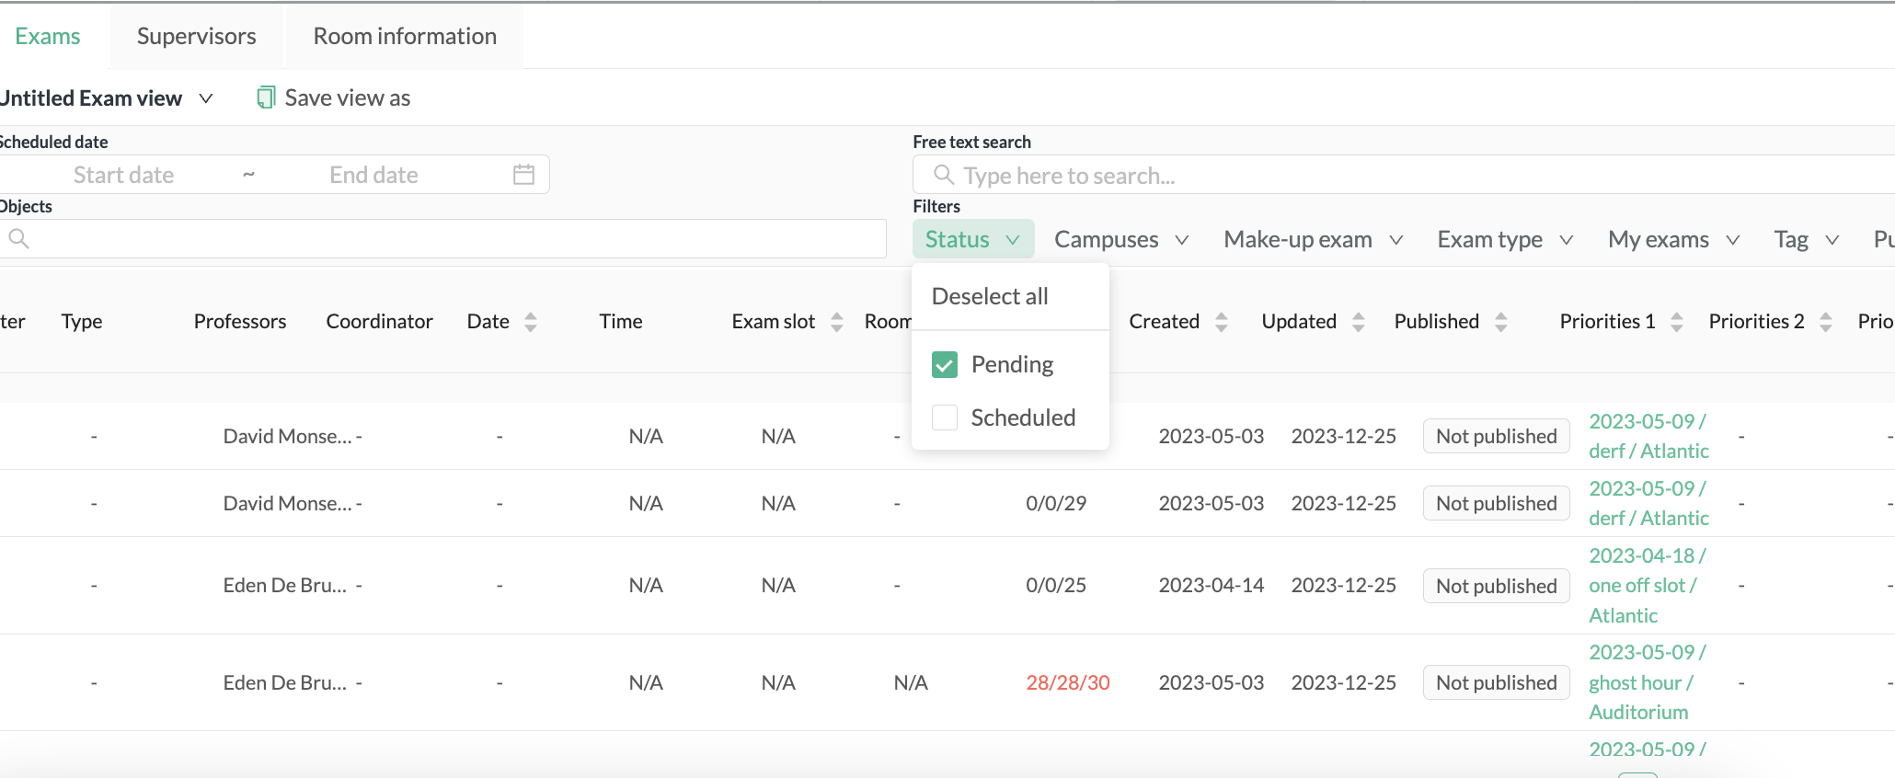Open the Tag filter dropdown
Image resolution: width=1895 pixels, height=778 pixels.
click(1806, 239)
